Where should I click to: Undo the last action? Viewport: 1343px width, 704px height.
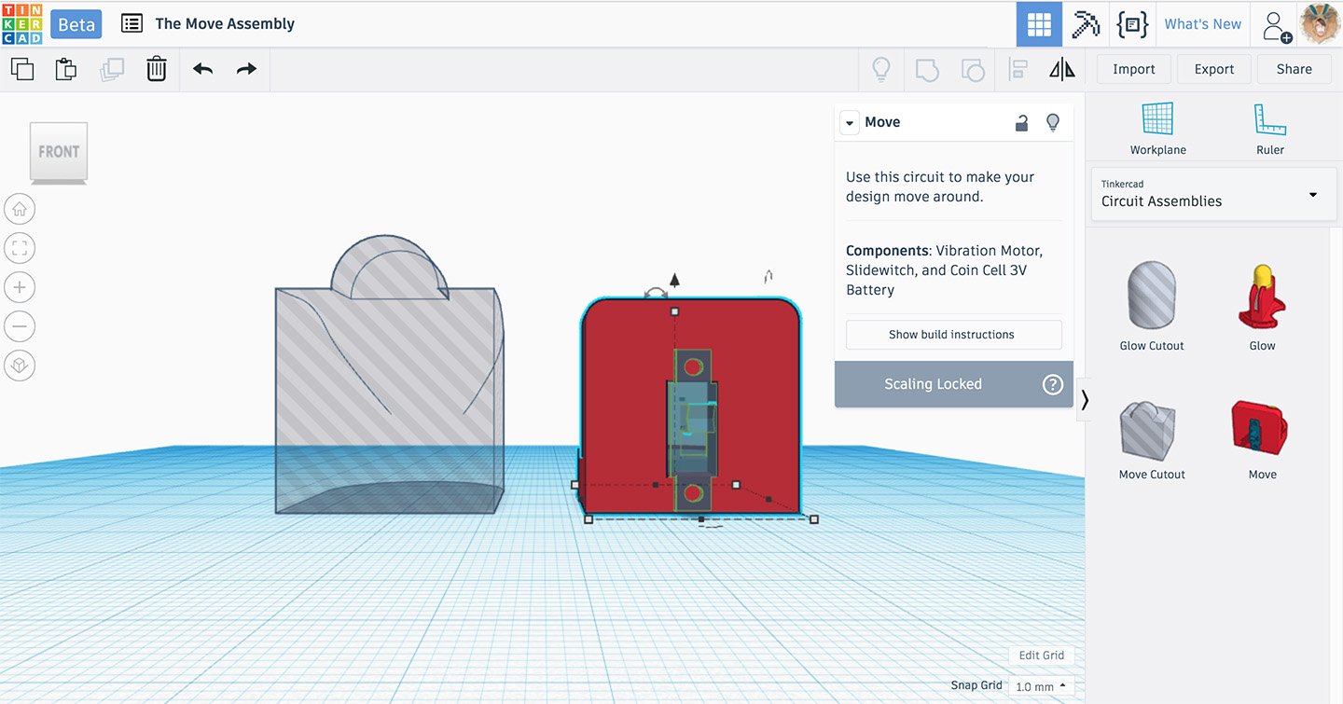coord(202,69)
